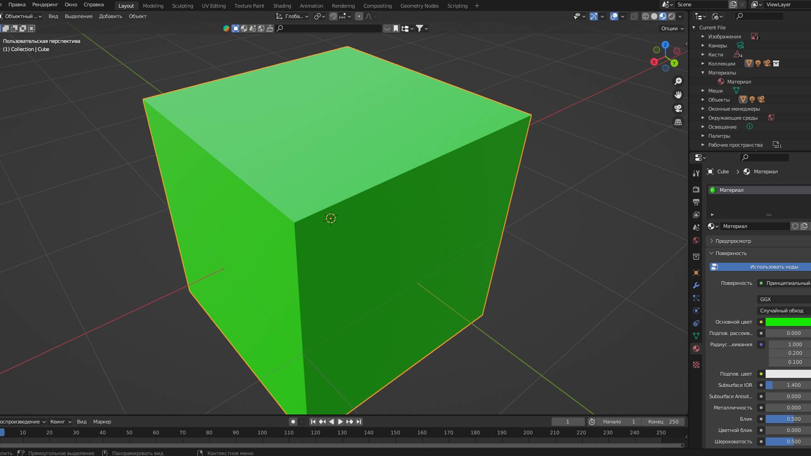Open the Physics properties tab
Screen dimensions: 811x456
click(x=696, y=311)
